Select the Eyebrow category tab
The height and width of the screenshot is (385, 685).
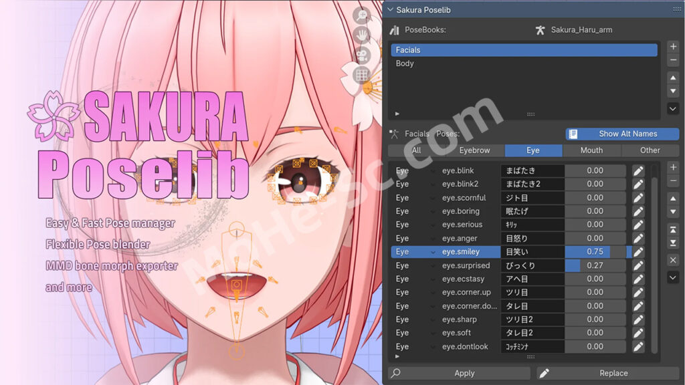coord(474,150)
